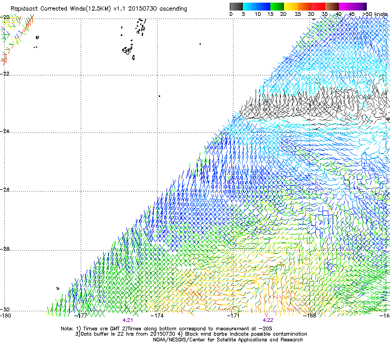This screenshot has width=390, height=343.
Task: Click the '-22' latitude axis label
Action: [5, 74]
